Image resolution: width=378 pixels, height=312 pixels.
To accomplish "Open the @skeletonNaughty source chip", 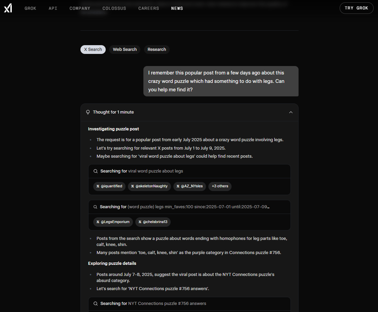I will coord(149,186).
